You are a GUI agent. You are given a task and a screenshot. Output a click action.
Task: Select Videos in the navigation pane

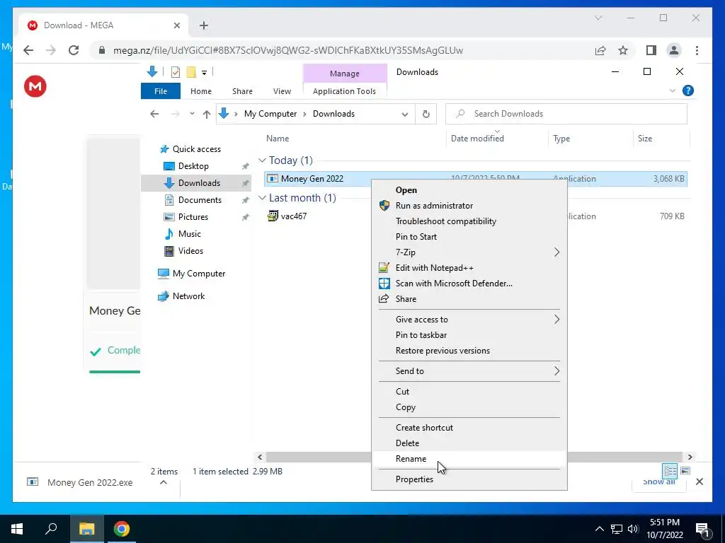point(190,251)
